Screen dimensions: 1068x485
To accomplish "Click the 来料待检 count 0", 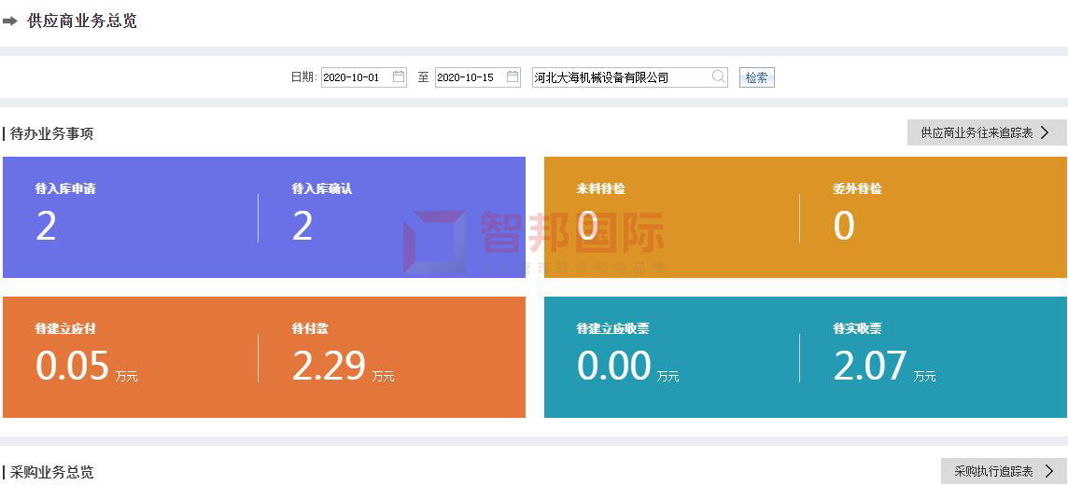I will (587, 226).
